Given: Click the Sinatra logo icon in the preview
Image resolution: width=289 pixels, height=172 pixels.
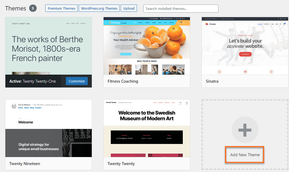Looking at the screenshot, I should pos(207,24).
